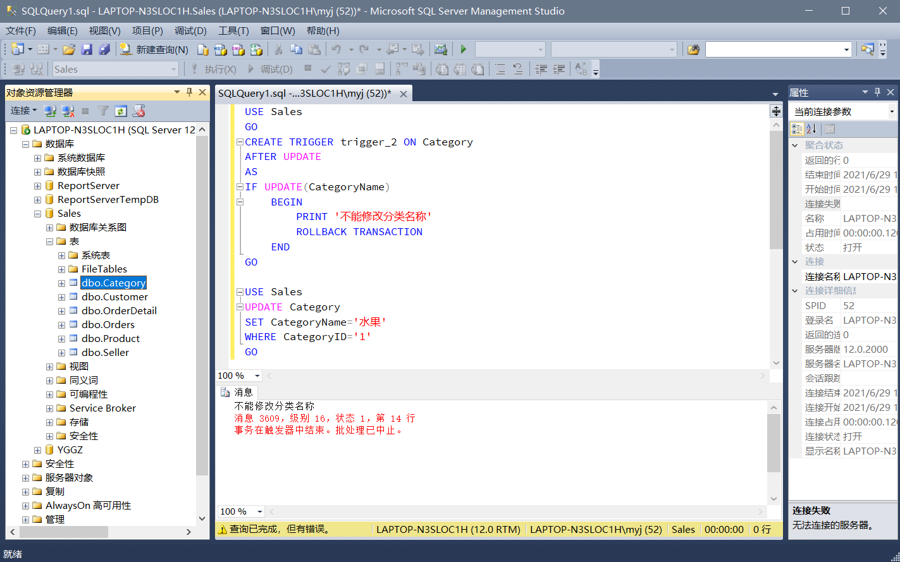Click the Solution Explorer search icon
Image resolution: width=900 pixels, height=562 pixels.
[x=867, y=49]
